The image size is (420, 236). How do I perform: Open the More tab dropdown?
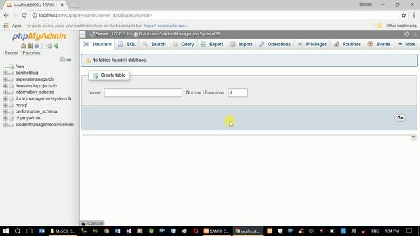point(407,44)
